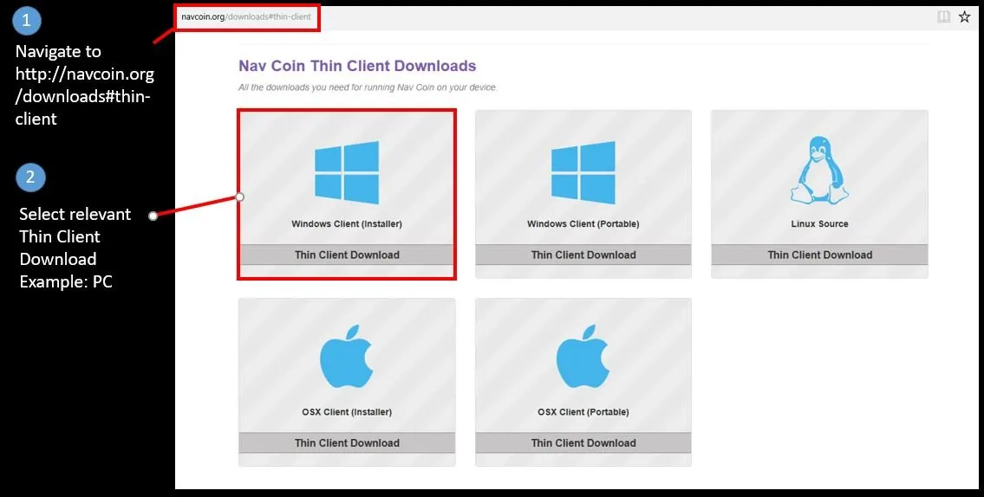Click the 'Windows Client (Portable)' label
This screenshot has height=497, width=984.
click(x=583, y=223)
